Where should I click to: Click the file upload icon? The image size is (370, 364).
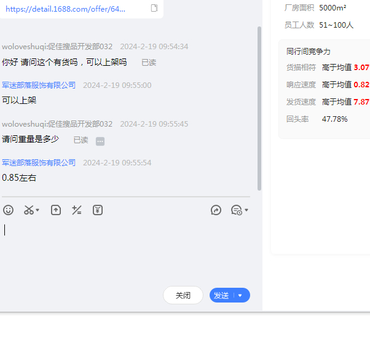[x=56, y=210]
